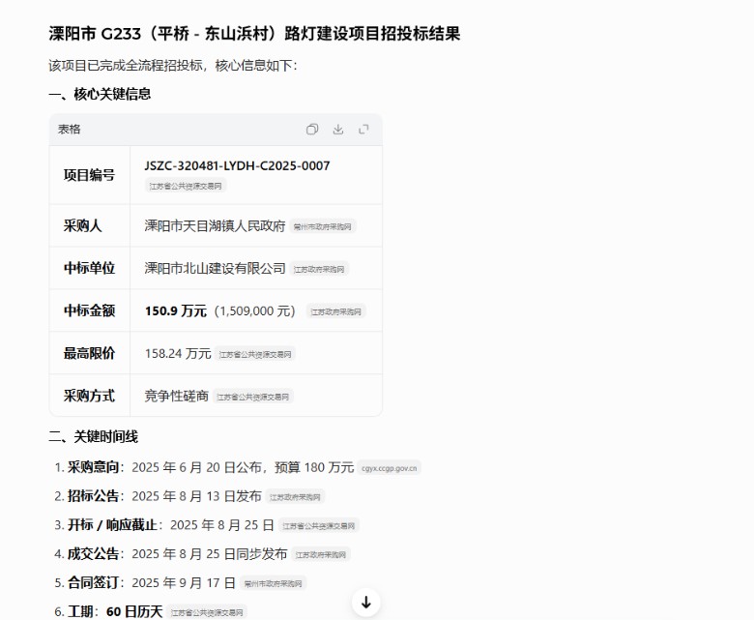
Task: Open the source chip under 项目编号
Action: (x=187, y=186)
